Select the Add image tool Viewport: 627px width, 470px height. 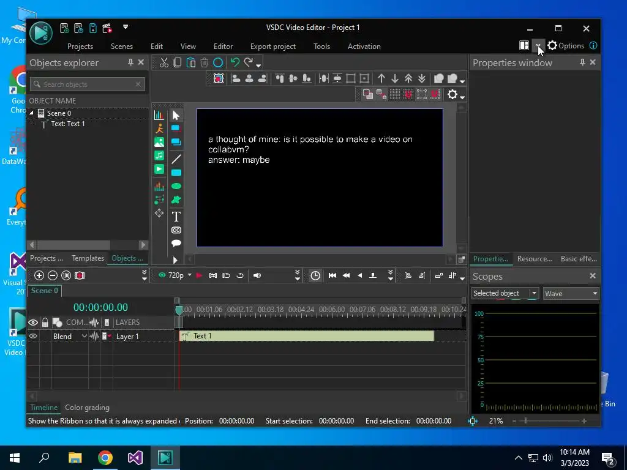pyautogui.click(x=159, y=142)
